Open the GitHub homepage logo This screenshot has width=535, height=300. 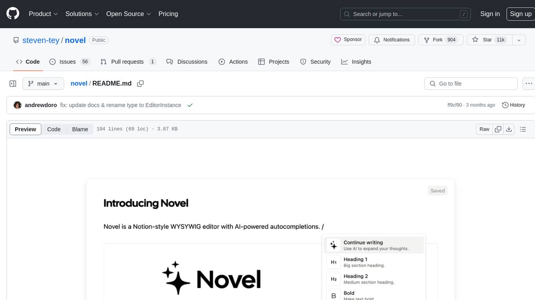[13, 14]
